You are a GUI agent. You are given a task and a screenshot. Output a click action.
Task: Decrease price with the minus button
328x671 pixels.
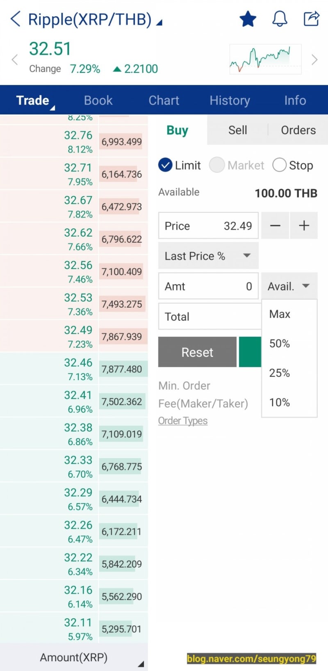275,226
